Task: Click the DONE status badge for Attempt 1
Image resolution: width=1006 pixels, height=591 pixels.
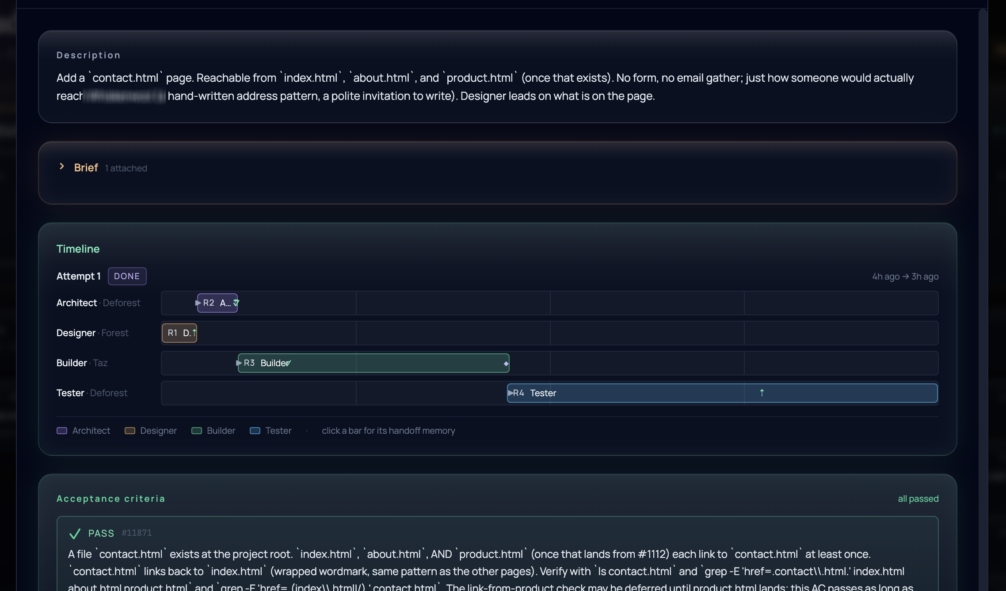Action: pos(127,276)
